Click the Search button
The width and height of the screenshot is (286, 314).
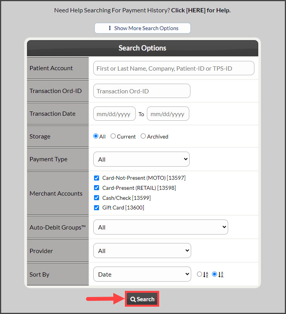(x=142, y=299)
